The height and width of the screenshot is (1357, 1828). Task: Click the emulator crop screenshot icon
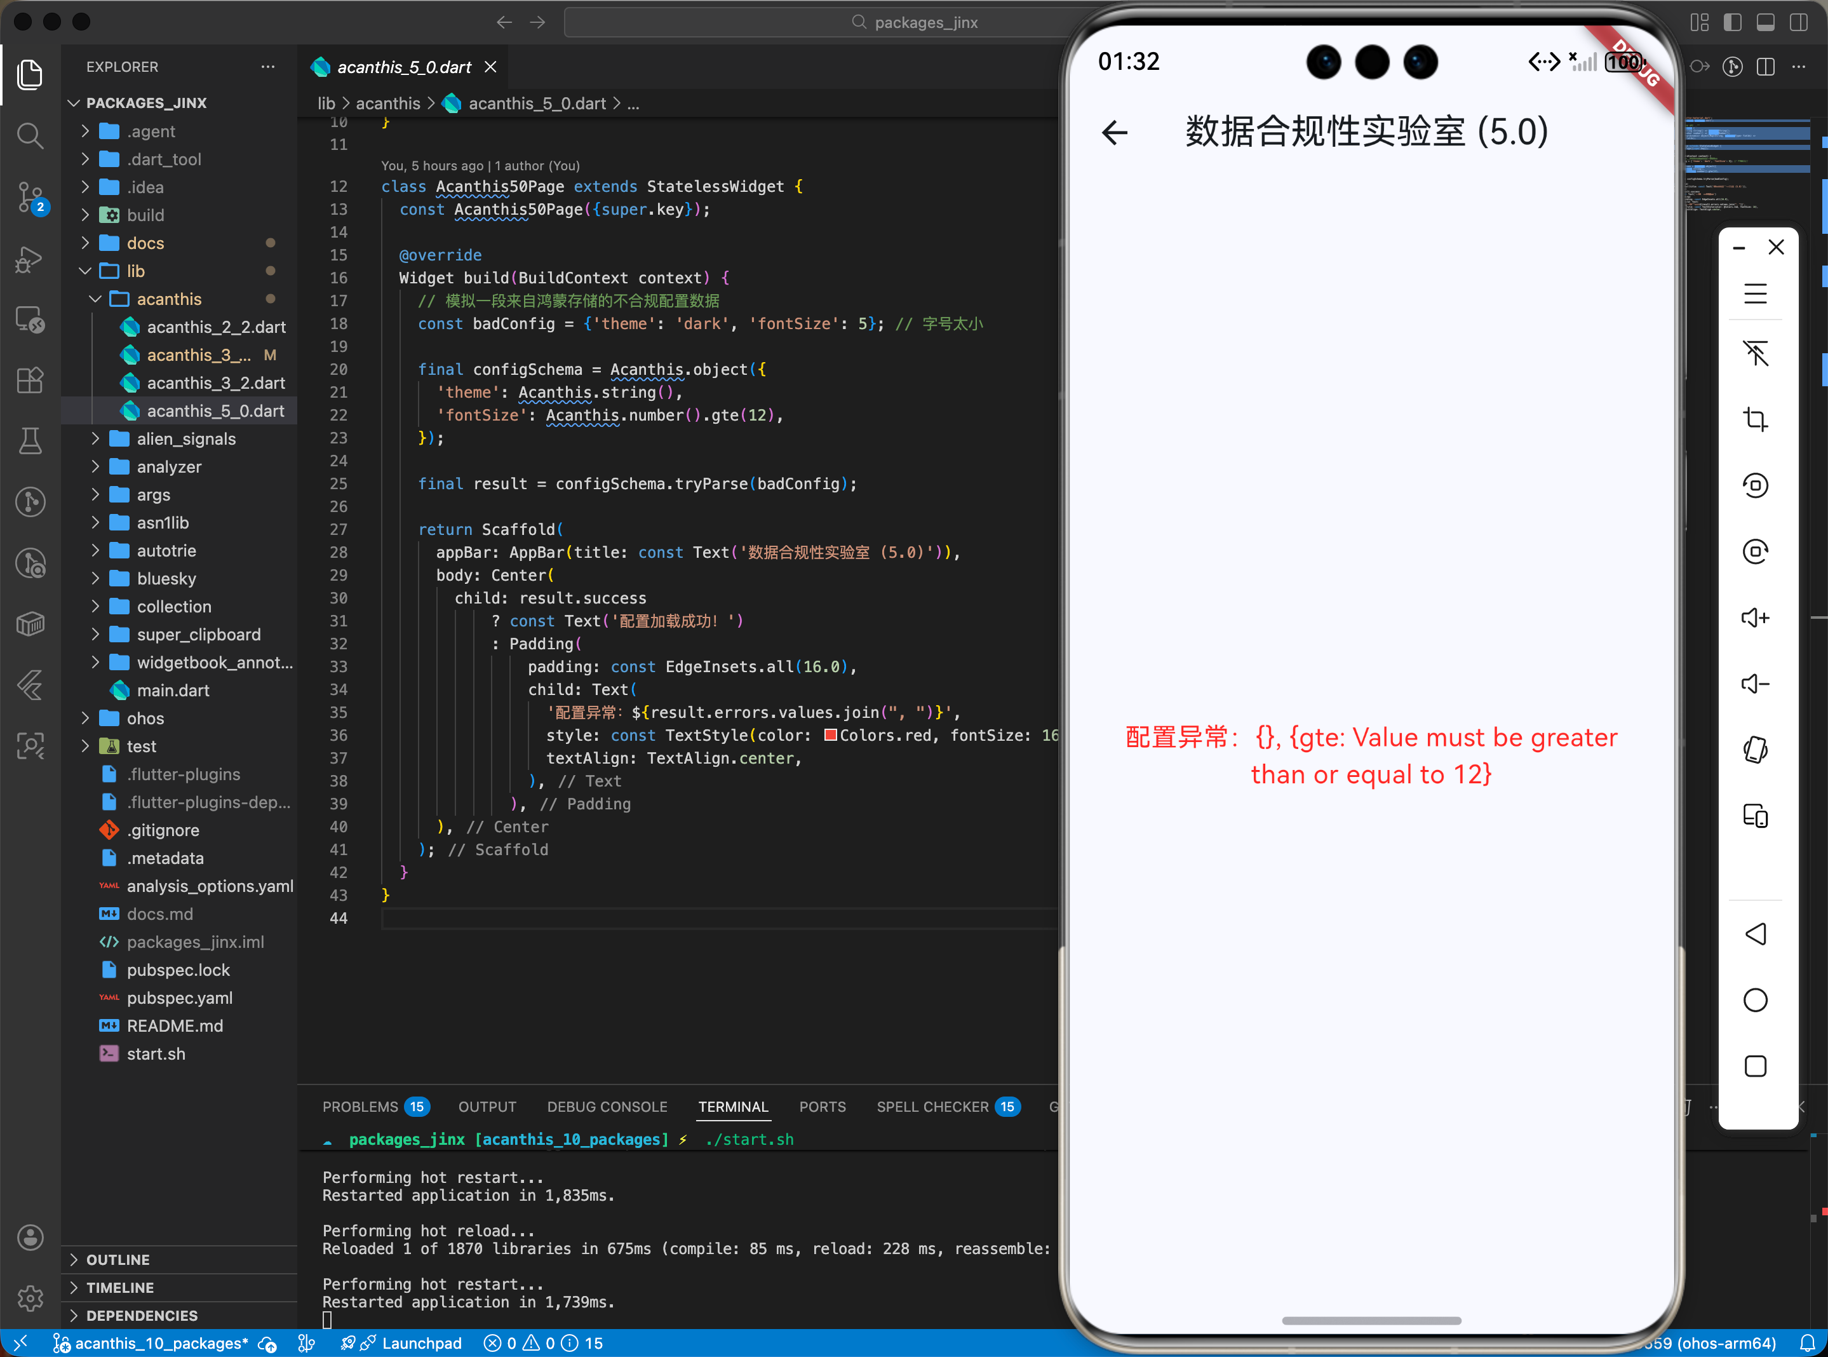(1755, 419)
